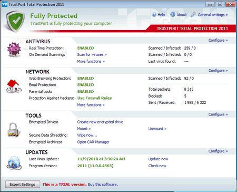The image size is (237, 192).
Task: Toggle Email Protection ENABLED status
Action: (x=85, y=85)
